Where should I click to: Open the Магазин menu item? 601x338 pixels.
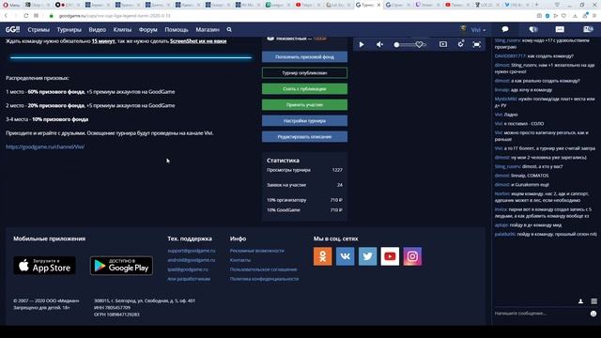point(208,29)
